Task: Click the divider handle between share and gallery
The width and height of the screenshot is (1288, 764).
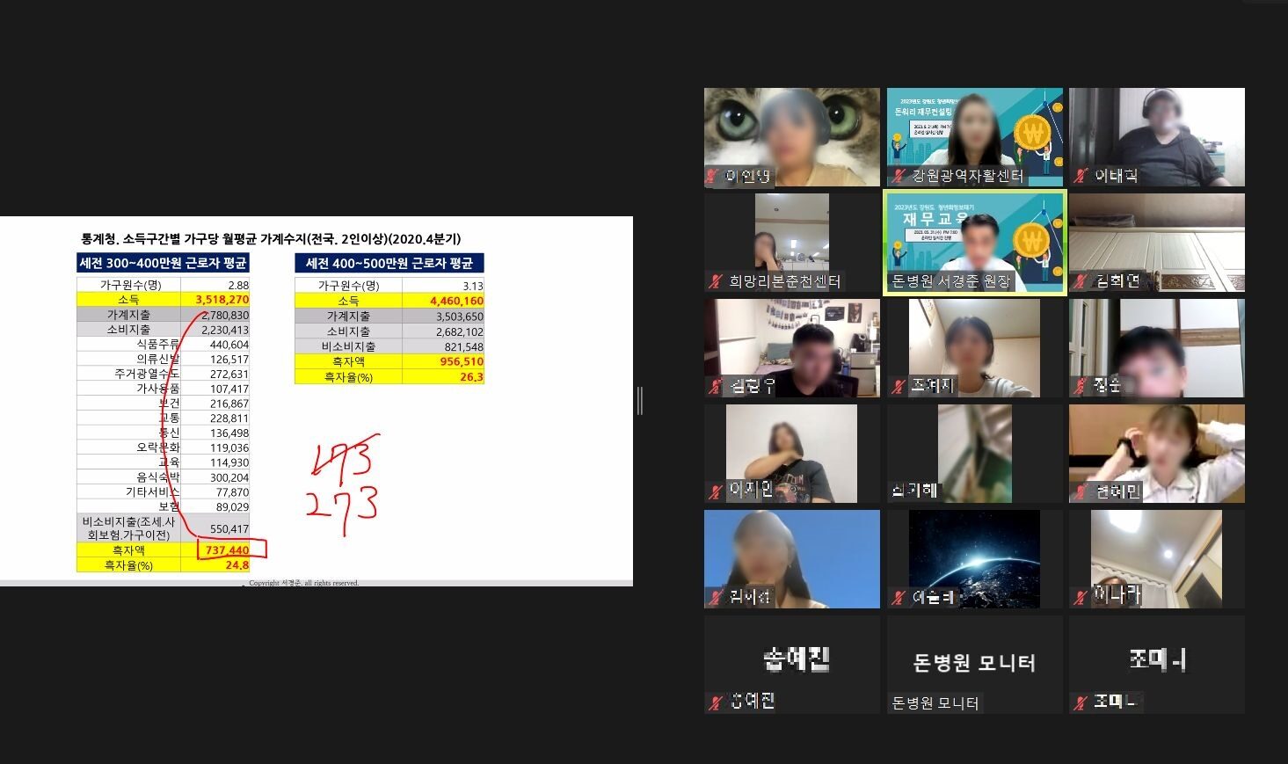Action: pyautogui.click(x=640, y=401)
